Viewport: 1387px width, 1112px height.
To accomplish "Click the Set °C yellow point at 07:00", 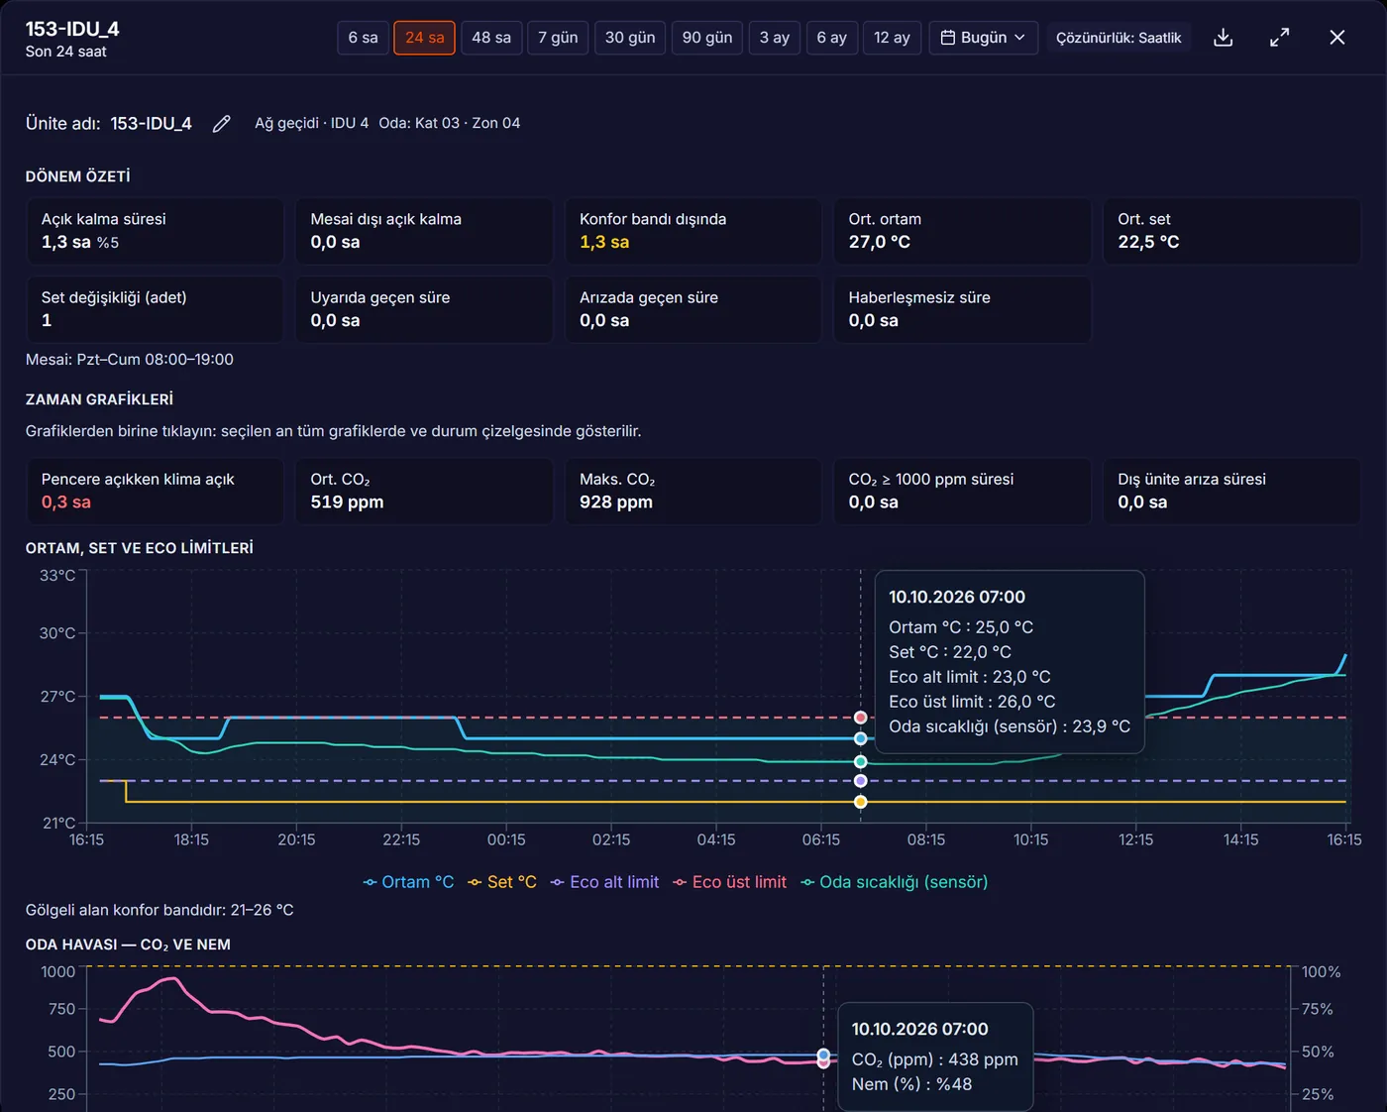I will tap(860, 802).
